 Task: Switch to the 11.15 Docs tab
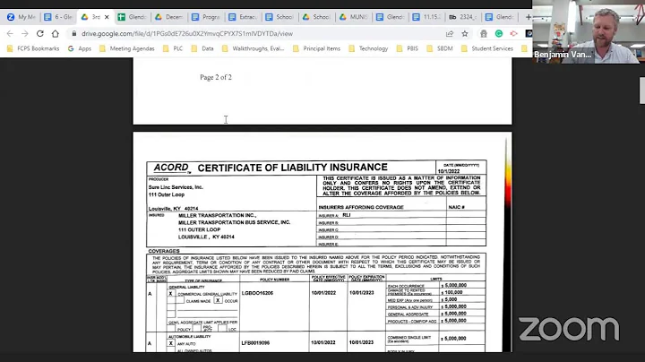tap(427, 17)
